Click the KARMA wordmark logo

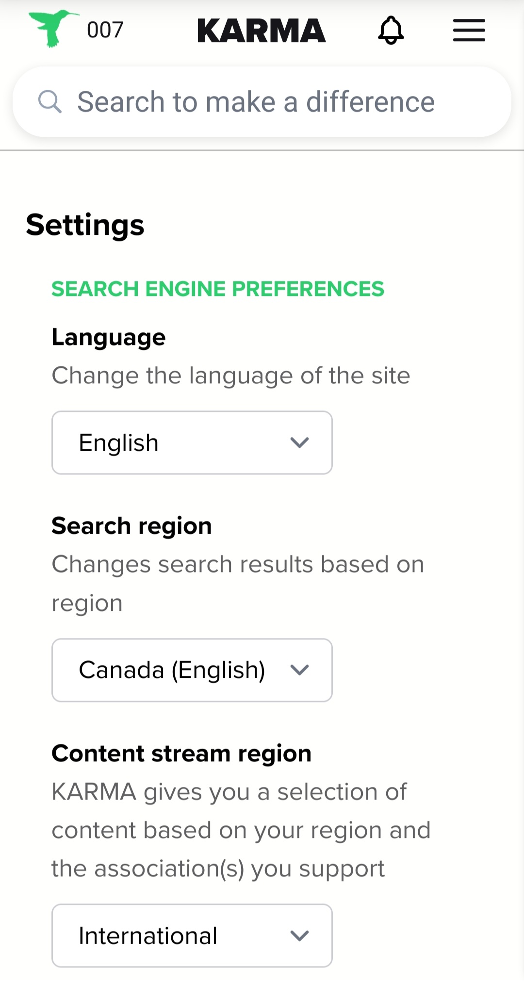click(x=261, y=31)
